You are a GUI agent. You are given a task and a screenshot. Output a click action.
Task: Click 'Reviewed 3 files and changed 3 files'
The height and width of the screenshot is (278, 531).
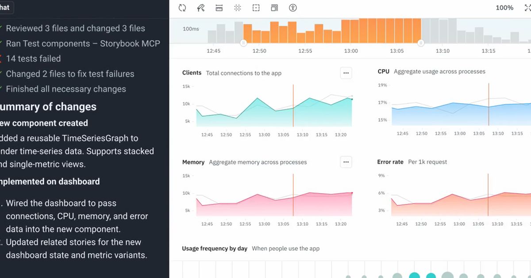click(x=75, y=28)
